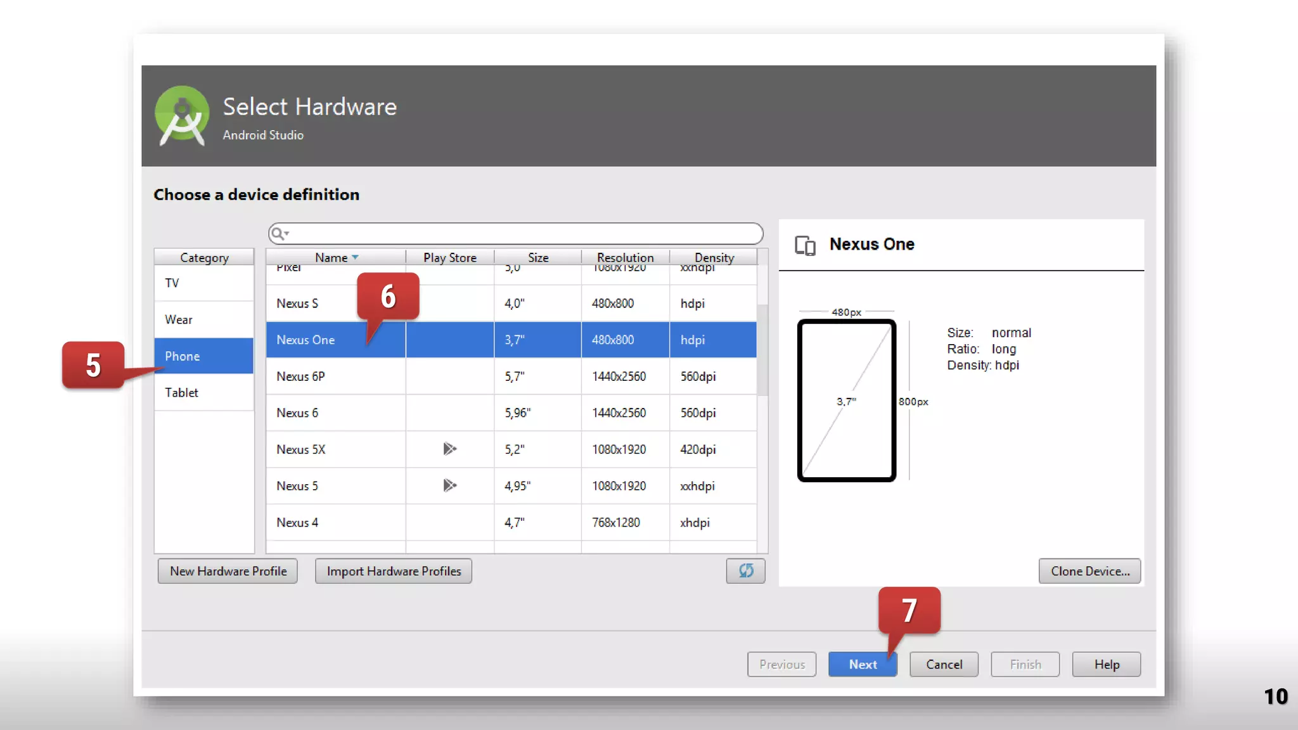This screenshot has width=1298, height=730.
Task: Click the refresh device list icon button
Action: pos(745,571)
